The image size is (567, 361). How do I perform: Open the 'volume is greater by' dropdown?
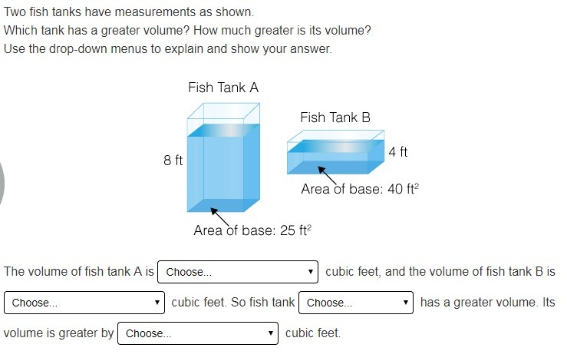click(198, 333)
